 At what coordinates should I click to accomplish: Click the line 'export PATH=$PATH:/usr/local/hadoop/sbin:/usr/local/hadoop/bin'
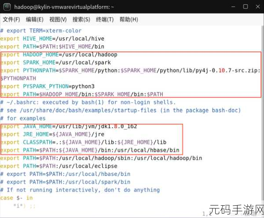(101, 158)
